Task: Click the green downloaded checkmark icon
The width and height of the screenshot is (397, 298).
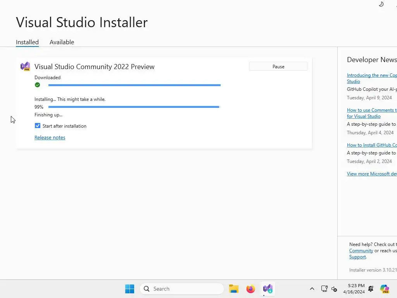Action: (38, 85)
